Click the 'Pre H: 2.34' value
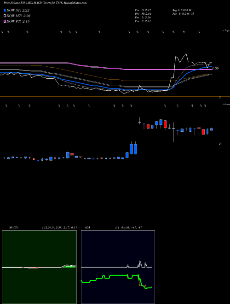230x304 pixels. pos(143,13)
